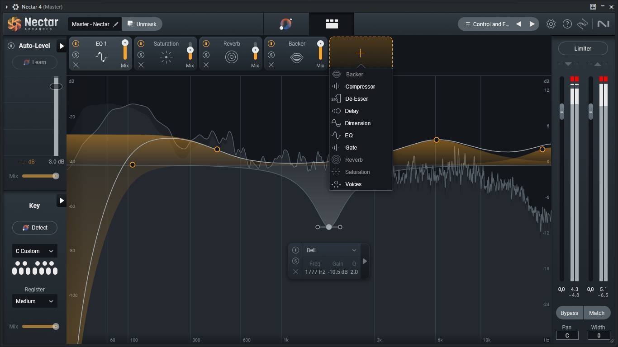Bypass the Backer module power button

tap(271, 44)
